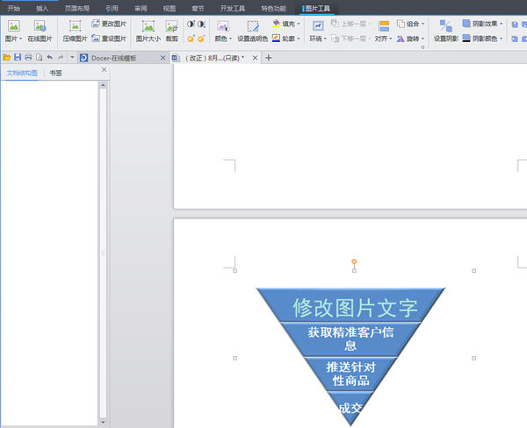Image resolution: width=527 pixels, height=428 pixels.
Task: Click 重设图片 to reset picture
Action: [109, 39]
